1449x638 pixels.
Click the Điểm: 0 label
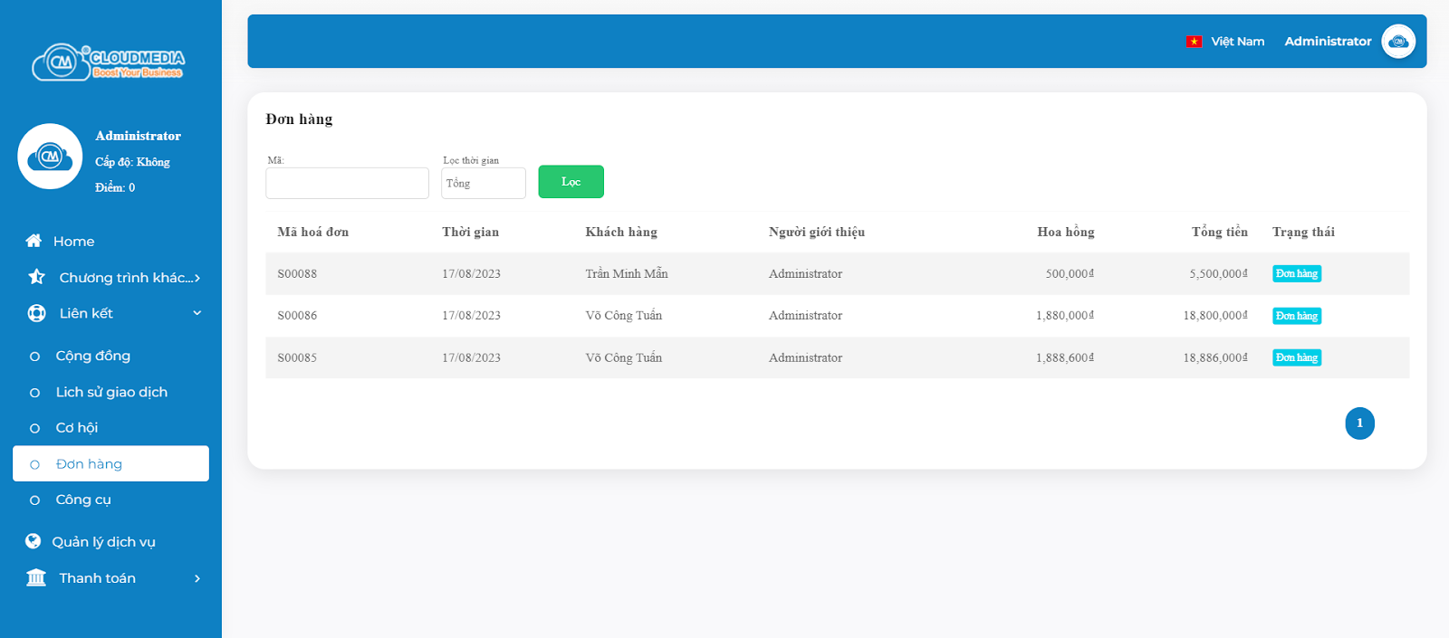click(115, 187)
